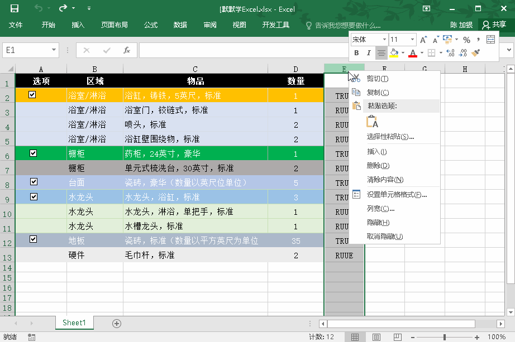Select the Sheet1 tab
The width and height of the screenshot is (515, 342).
pos(74,323)
